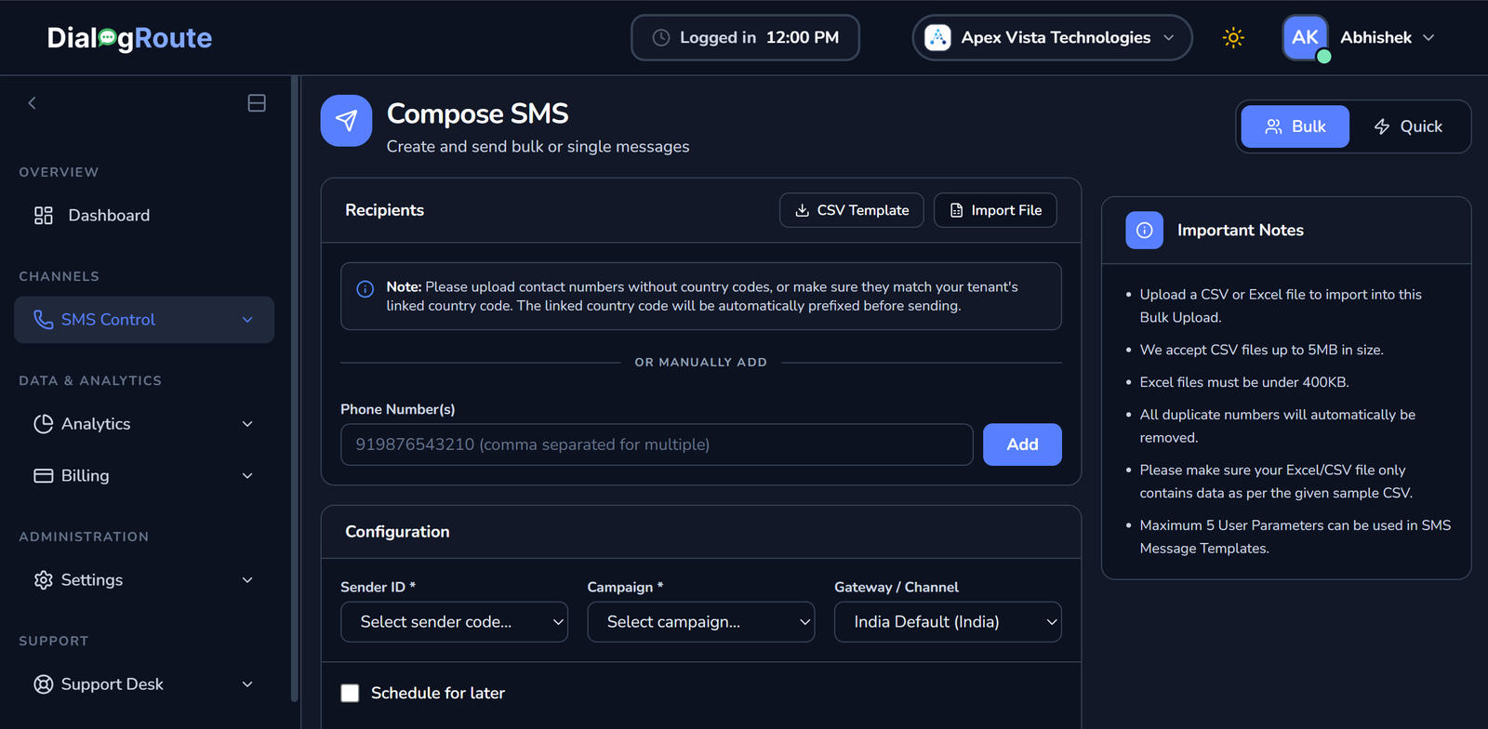
Task: Click the Import File button
Action: click(x=995, y=210)
